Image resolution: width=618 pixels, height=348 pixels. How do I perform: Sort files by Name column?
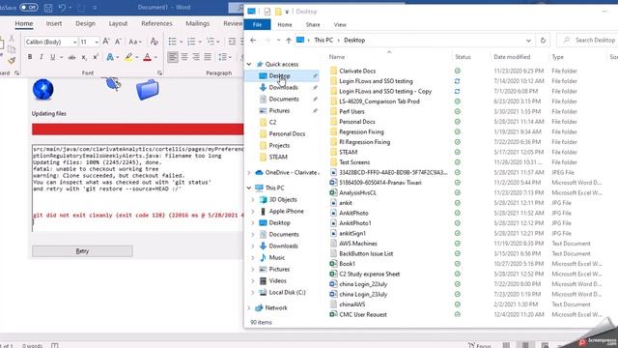(x=337, y=57)
